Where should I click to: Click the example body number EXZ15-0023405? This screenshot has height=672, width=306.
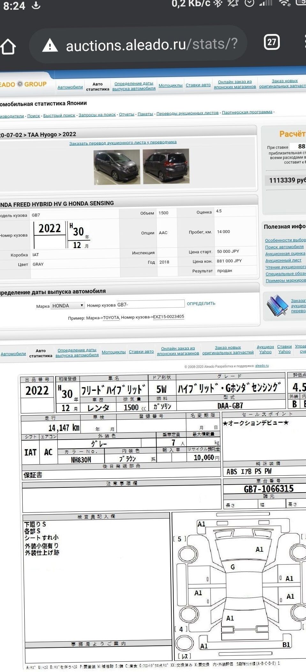pos(168,317)
